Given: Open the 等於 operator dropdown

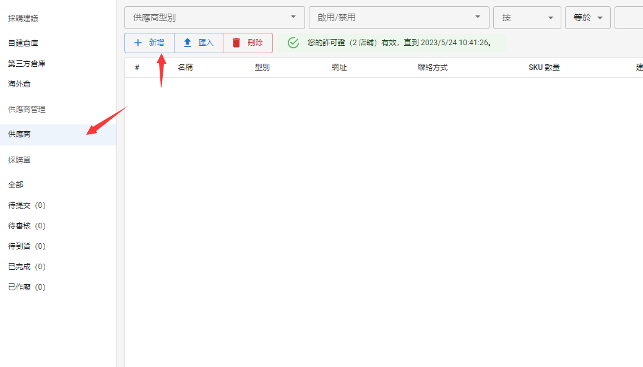Looking at the screenshot, I should (x=588, y=17).
